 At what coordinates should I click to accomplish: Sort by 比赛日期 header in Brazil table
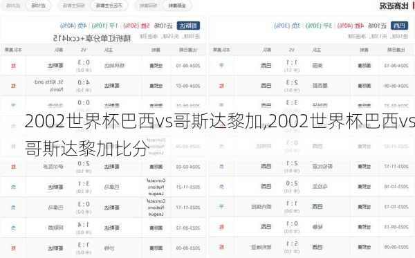point(396,50)
